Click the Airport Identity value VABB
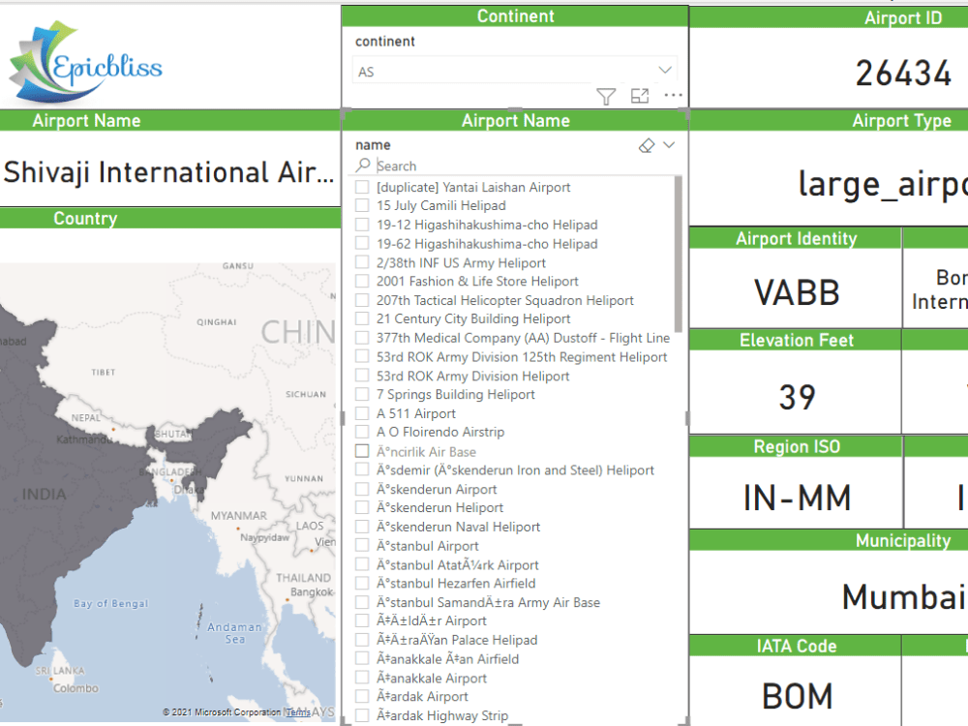This screenshot has height=726, width=968. (x=797, y=292)
